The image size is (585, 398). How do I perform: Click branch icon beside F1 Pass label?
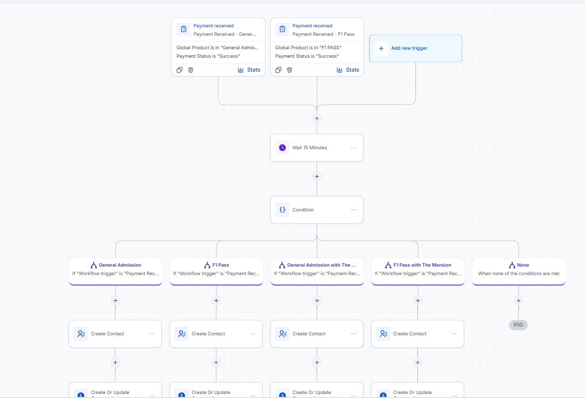point(207,265)
